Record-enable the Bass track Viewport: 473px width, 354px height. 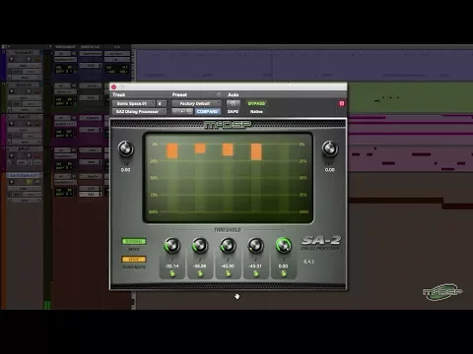click(x=12, y=91)
